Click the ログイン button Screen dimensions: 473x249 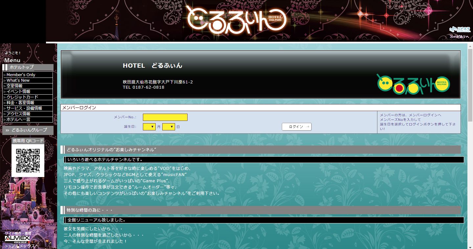pyautogui.click(x=297, y=127)
